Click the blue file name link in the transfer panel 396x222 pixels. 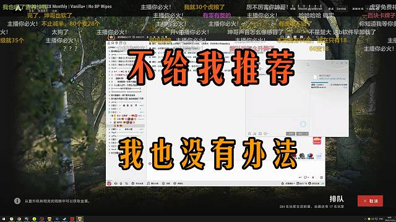[x=332, y=78]
